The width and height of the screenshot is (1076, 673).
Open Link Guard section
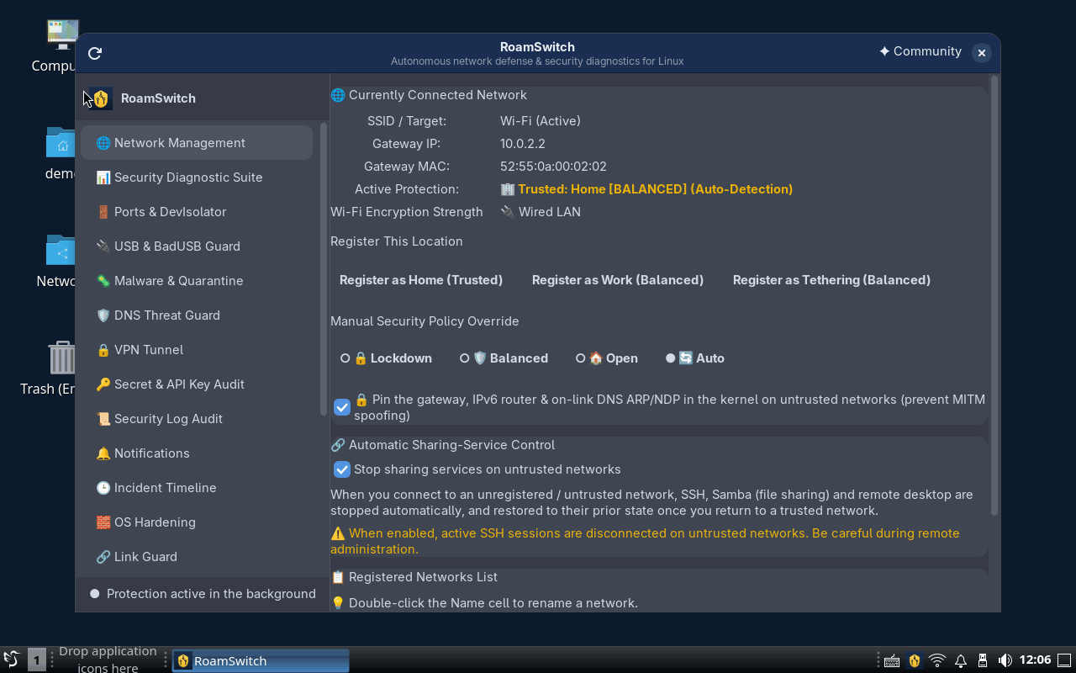197,557
